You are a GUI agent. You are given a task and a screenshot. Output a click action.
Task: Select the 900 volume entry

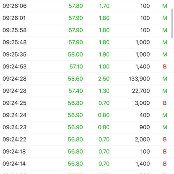(145, 127)
